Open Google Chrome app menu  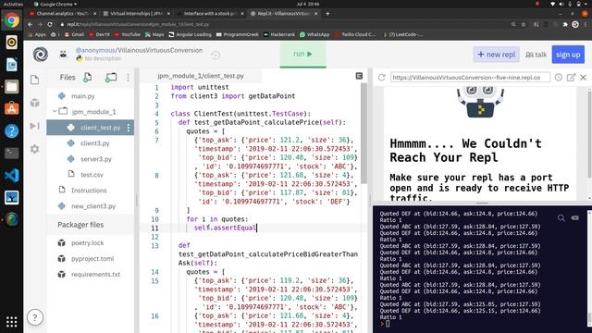pyautogui.click(x=55, y=4)
